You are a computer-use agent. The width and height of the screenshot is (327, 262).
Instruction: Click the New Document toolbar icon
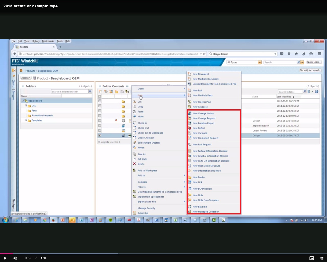point(100,91)
